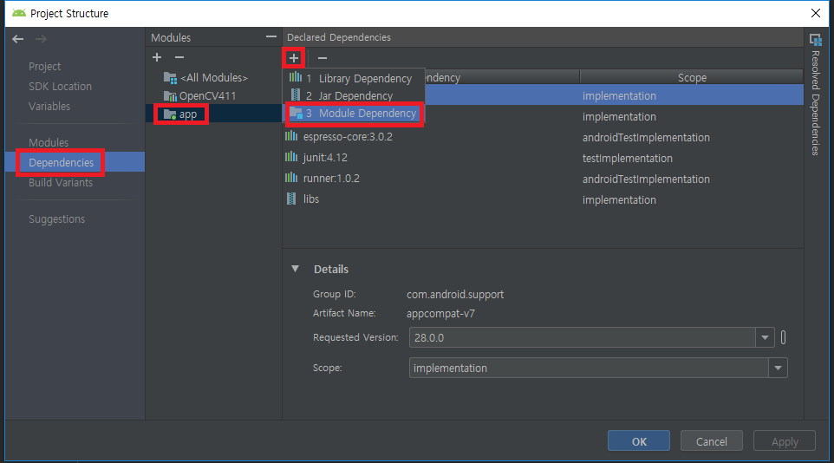Viewport: 834px width, 463px height.
Task: Click the app module folder icon
Action: click(x=170, y=114)
